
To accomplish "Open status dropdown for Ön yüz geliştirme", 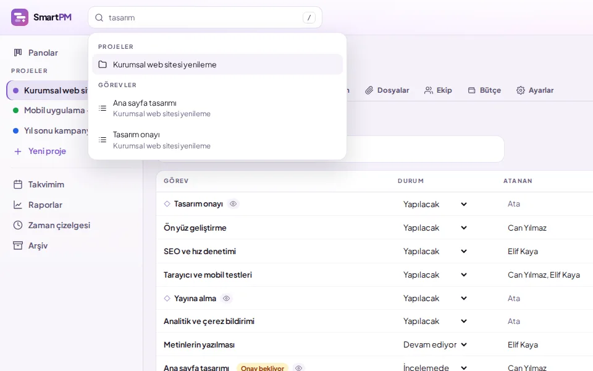I will click(435, 228).
